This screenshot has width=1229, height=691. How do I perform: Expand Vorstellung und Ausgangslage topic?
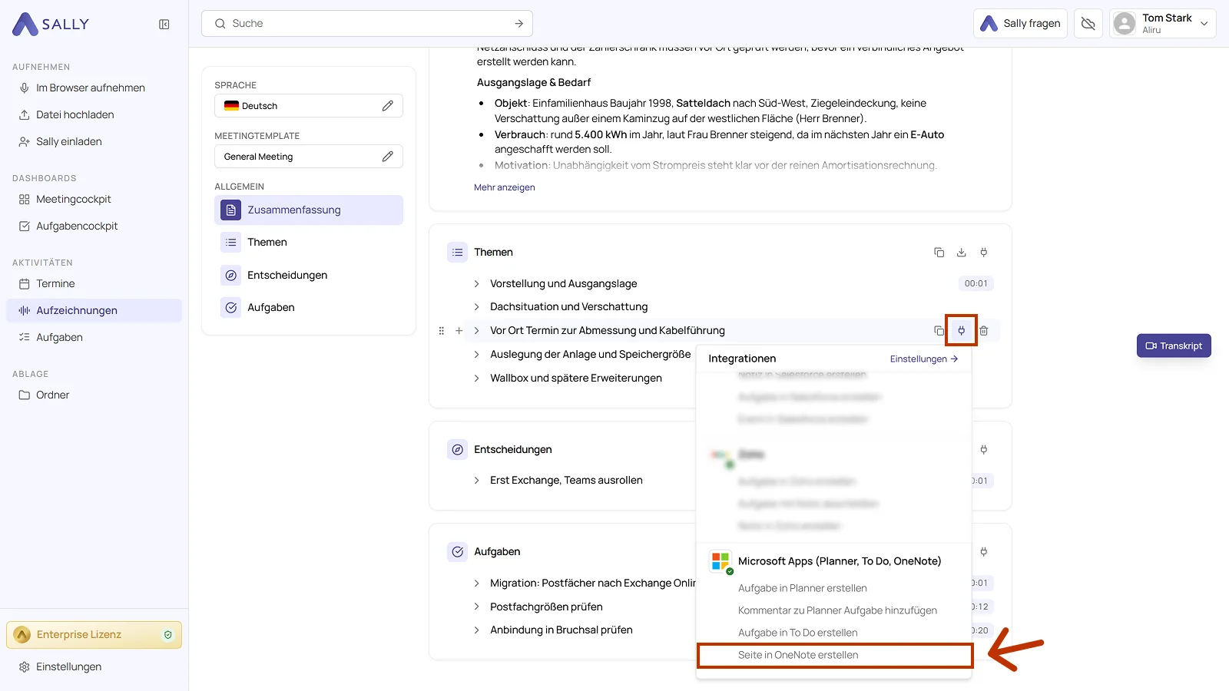point(476,284)
